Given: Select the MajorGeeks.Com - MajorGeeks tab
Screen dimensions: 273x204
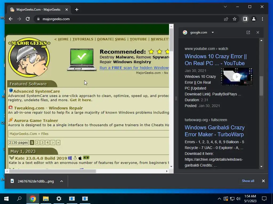Looking at the screenshot, I should point(39,10).
